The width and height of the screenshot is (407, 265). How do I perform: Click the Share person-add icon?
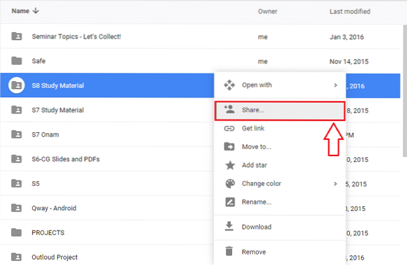coord(229,109)
